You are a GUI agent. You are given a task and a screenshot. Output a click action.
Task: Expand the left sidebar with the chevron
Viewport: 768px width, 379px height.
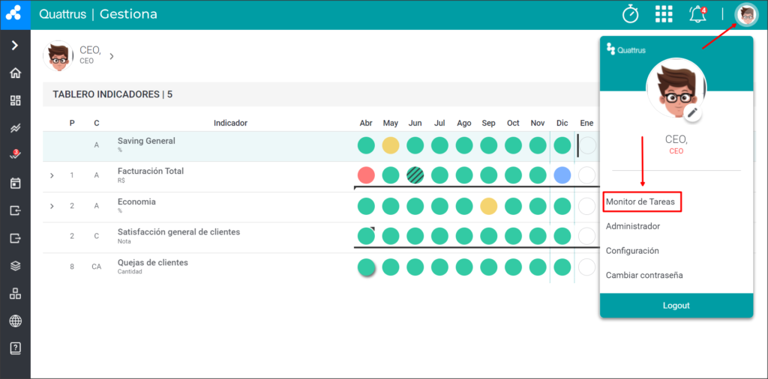[x=15, y=46]
